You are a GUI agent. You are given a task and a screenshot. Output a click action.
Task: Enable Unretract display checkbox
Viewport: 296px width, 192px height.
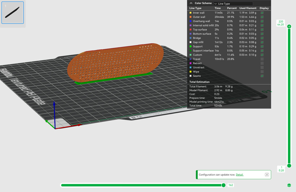pos(262,68)
